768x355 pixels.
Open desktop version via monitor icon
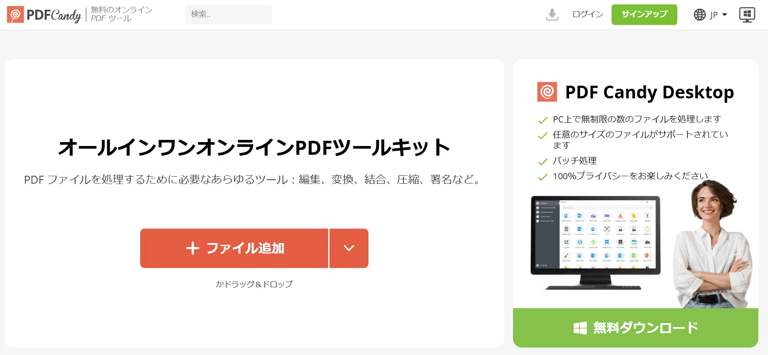(x=747, y=14)
